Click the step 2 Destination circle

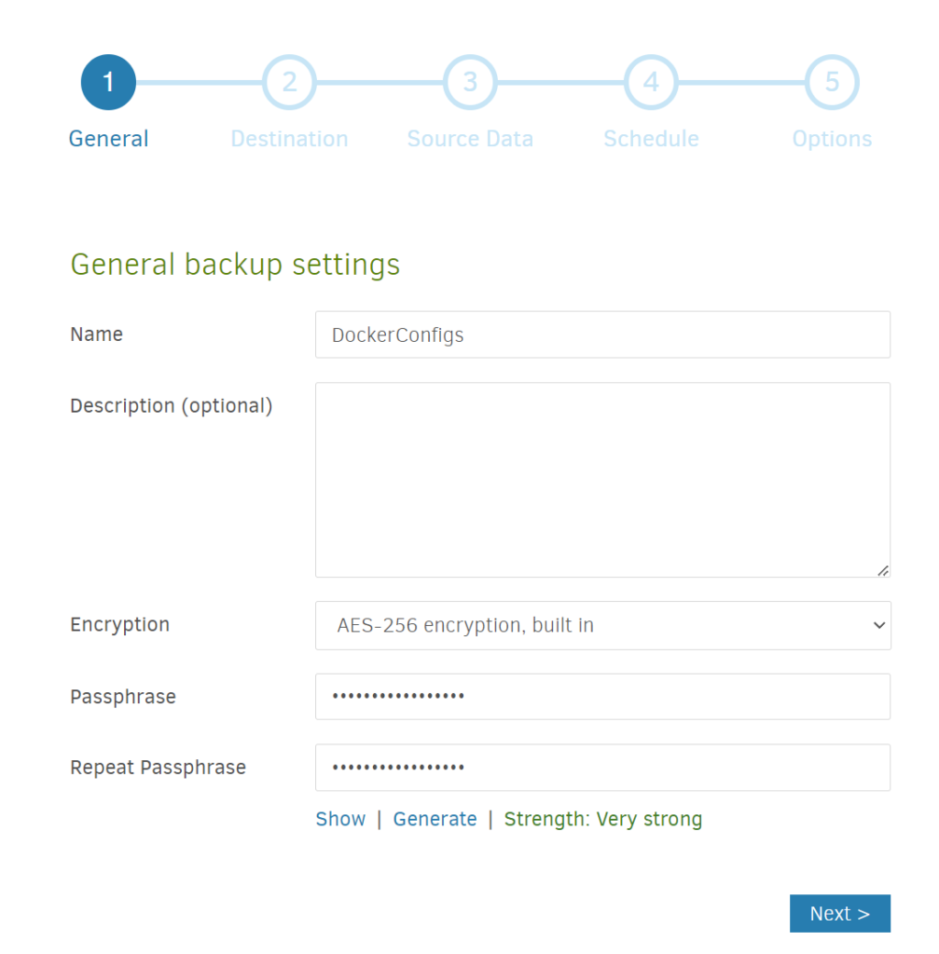pyautogui.click(x=289, y=82)
